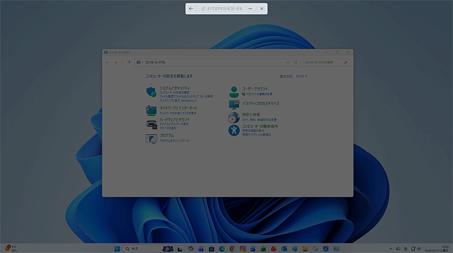The width and height of the screenshot is (453, 253).
Task: Expand the address bar history dropdown arrow
Action: (x=288, y=62)
